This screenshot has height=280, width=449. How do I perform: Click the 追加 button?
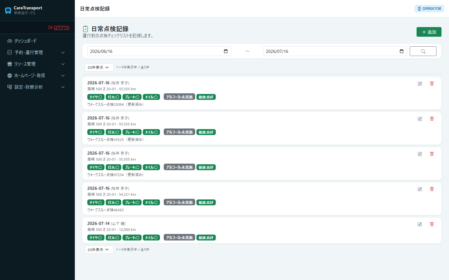coord(429,32)
